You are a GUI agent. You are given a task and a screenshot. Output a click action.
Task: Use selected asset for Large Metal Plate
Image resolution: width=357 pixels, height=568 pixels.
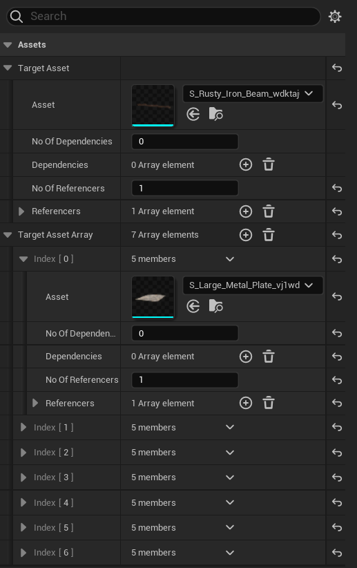pos(193,306)
